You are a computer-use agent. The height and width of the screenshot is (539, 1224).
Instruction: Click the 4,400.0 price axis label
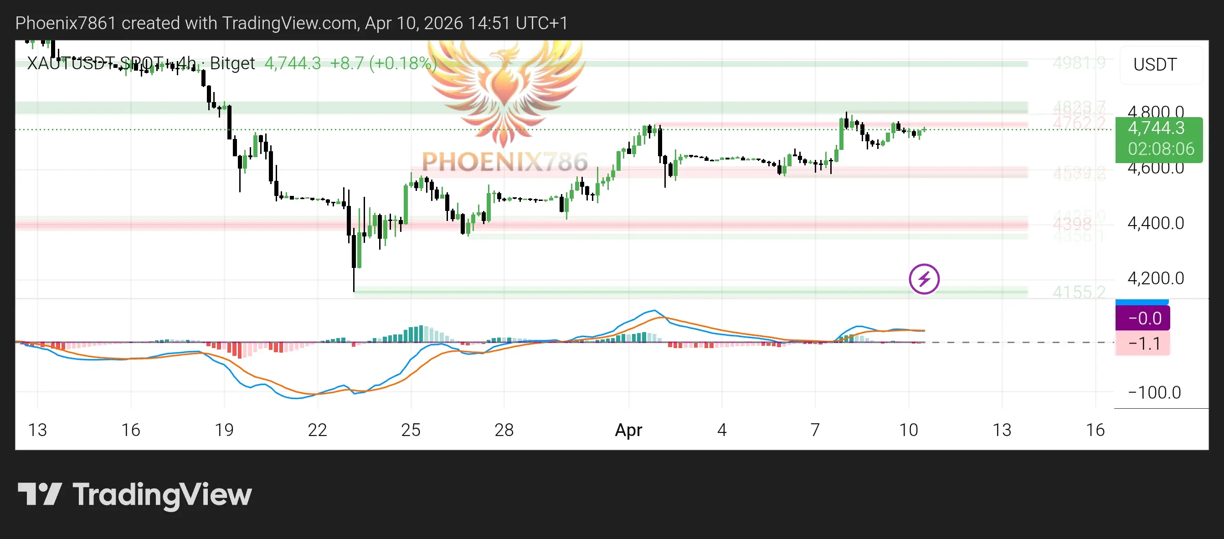1155,223
